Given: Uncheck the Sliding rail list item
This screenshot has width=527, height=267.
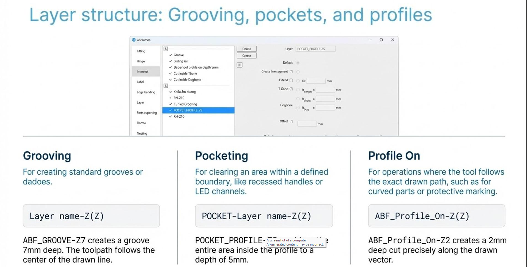Looking at the screenshot, I should click(171, 61).
